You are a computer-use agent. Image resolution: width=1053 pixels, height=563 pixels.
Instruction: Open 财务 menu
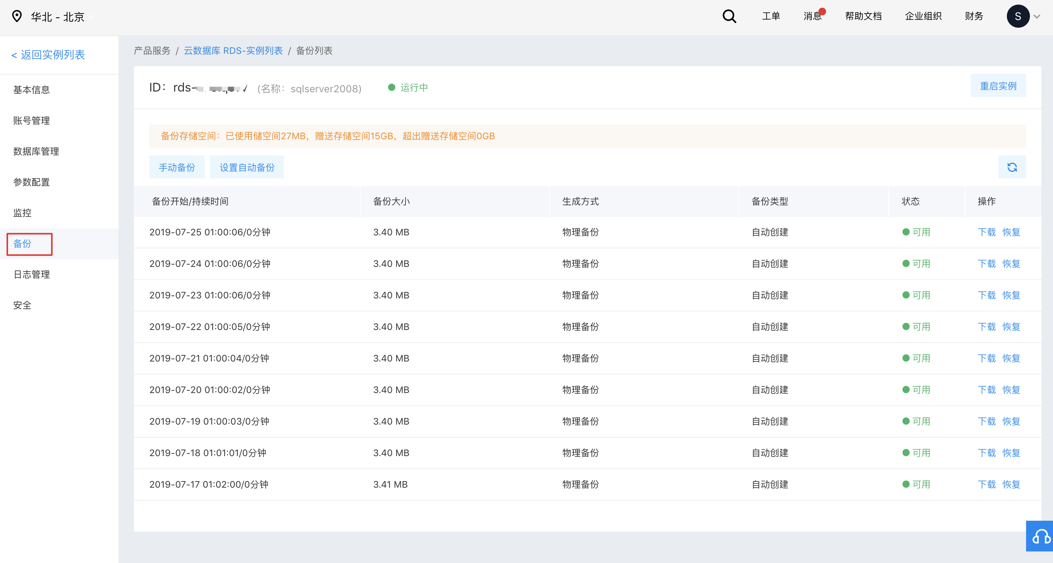[974, 17]
